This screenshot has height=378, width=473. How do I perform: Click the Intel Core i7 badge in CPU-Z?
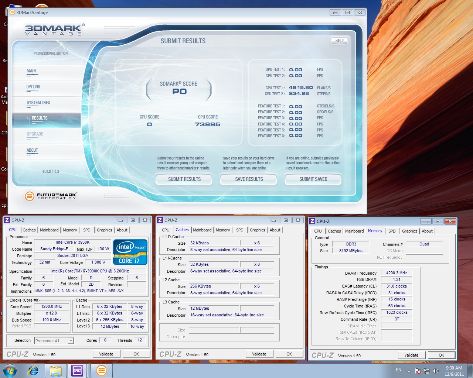click(x=130, y=252)
